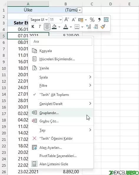Viewport: 139px width, 175px height.
Task: Select Grubu Çöz... menu item
Action: pyautogui.click(x=61, y=121)
